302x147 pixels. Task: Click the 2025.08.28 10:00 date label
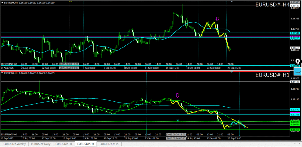coord(69,64)
